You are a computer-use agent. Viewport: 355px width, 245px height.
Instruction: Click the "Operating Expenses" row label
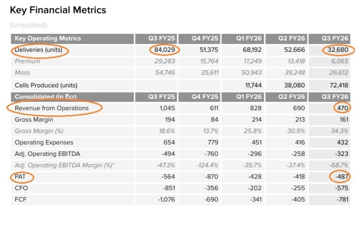tap(44, 142)
